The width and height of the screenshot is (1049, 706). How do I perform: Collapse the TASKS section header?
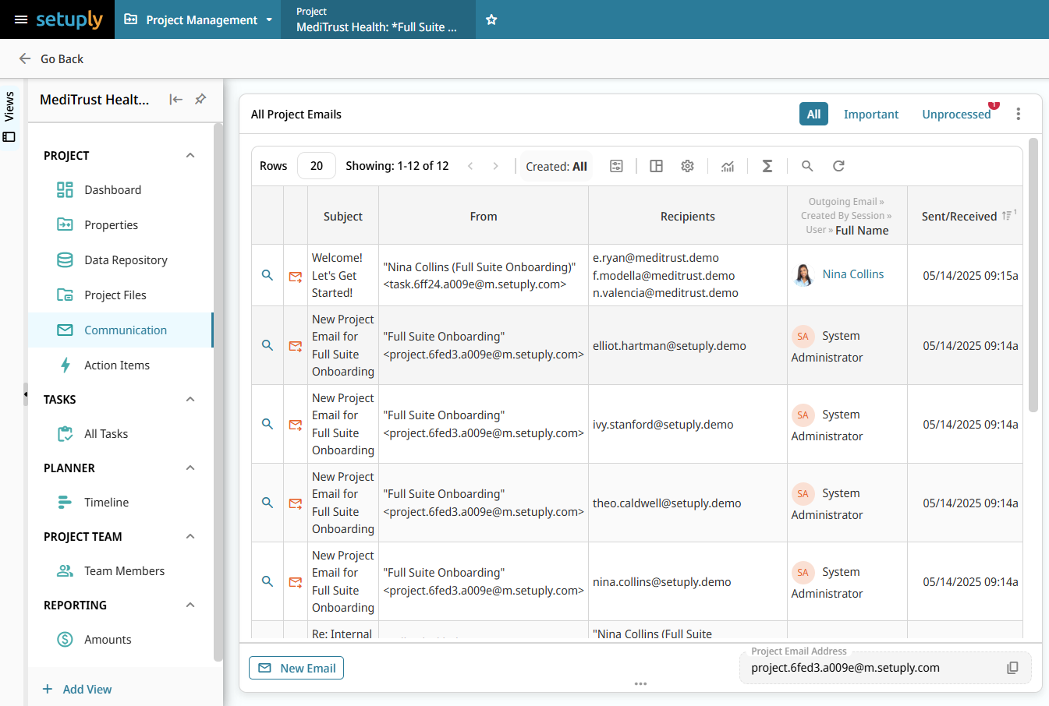coord(190,399)
